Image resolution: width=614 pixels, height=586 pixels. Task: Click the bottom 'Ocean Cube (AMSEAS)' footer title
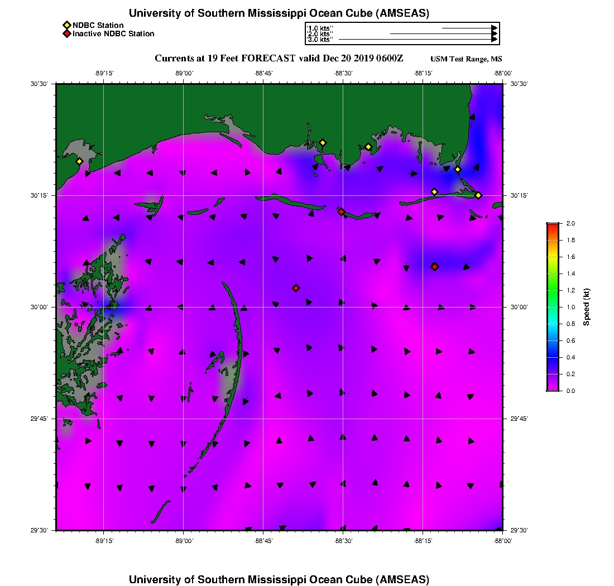click(279, 579)
